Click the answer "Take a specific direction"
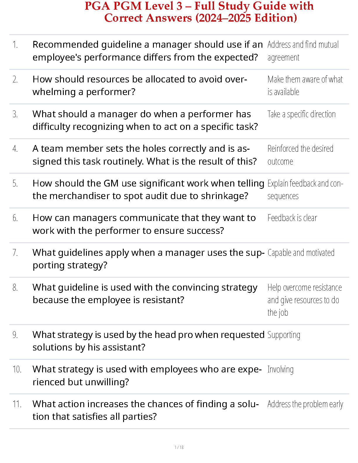The image size is (358, 463). coord(301,114)
